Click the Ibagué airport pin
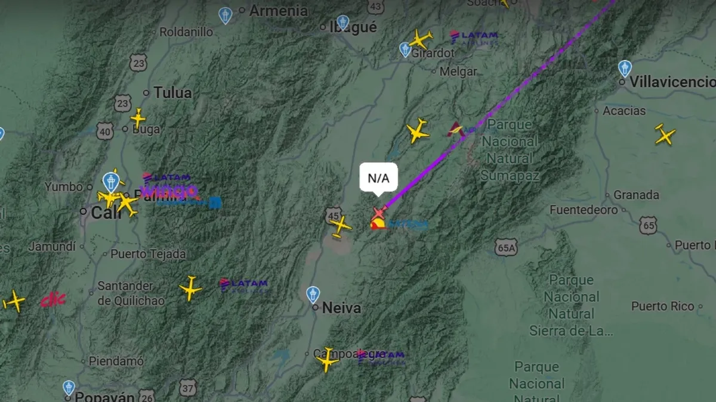The height and width of the screenshot is (402, 716). pyautogui.click(x=342, y=23)
